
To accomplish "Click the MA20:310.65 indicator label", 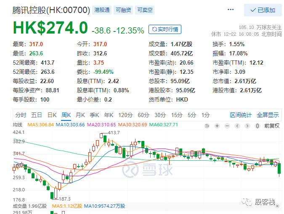I will click(x=101, y=125).
